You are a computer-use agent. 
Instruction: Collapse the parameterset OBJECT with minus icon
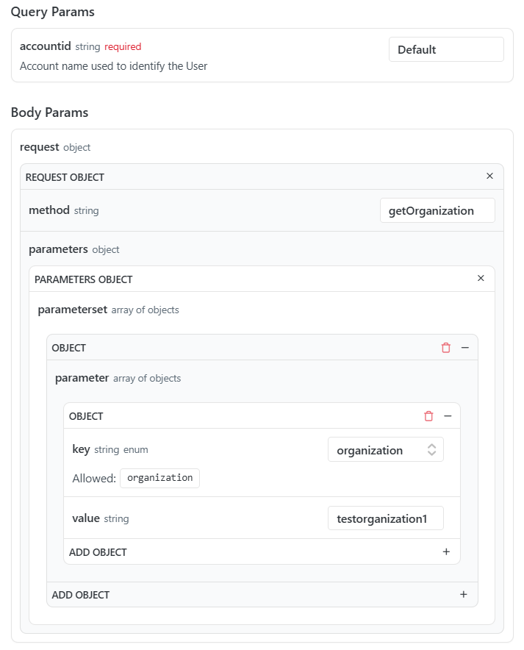coord(464,347)
